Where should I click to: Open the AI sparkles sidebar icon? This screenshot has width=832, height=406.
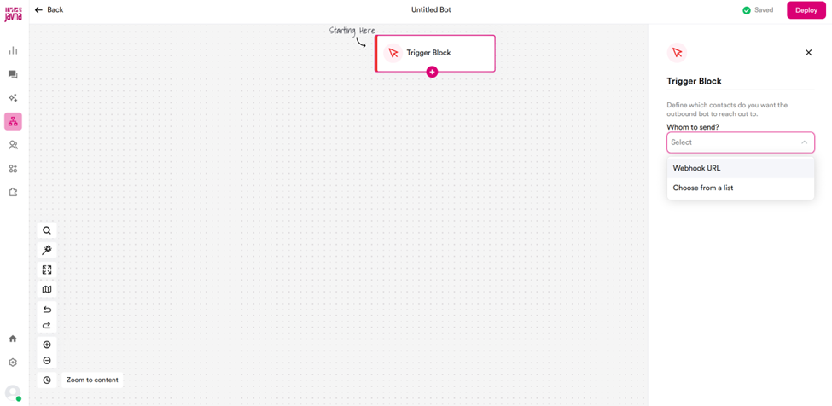click(14, 98)
